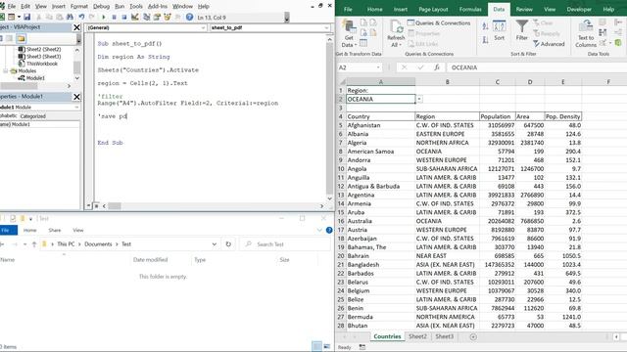Open the Name Box dropdown showing A2
The image size is (627, 352).
point(378,67)
